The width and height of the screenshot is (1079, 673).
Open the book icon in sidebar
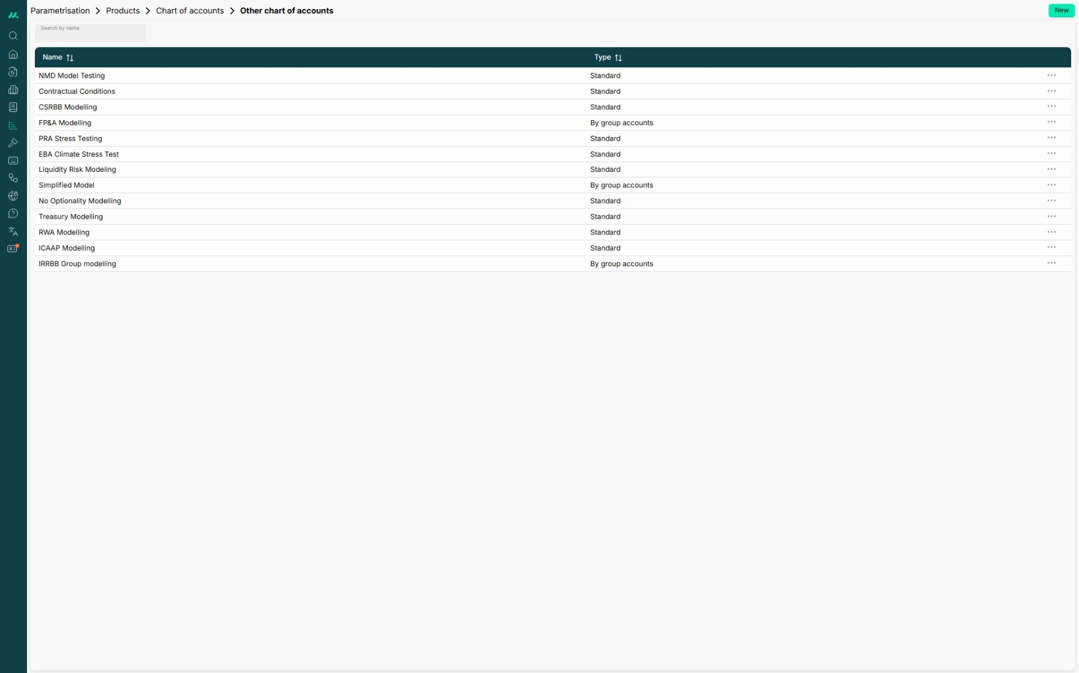(x=13, y=107)
